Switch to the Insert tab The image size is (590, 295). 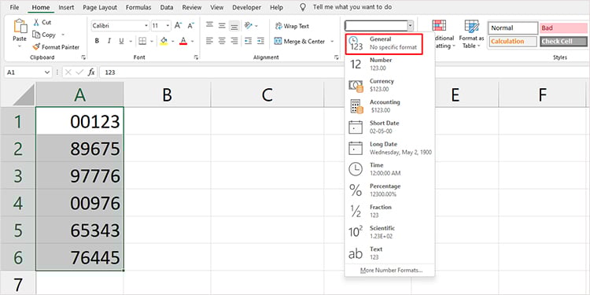pos(66,7)
